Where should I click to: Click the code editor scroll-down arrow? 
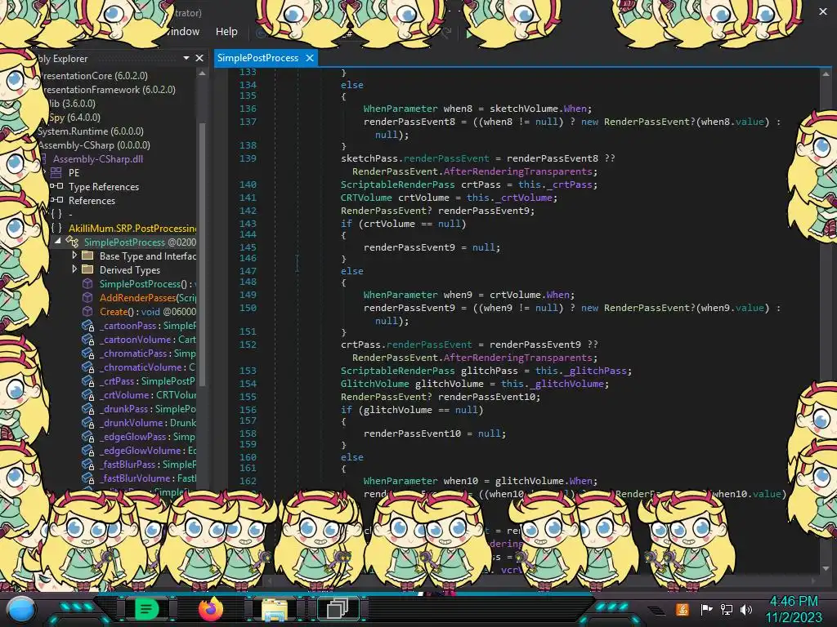[826, 568]
